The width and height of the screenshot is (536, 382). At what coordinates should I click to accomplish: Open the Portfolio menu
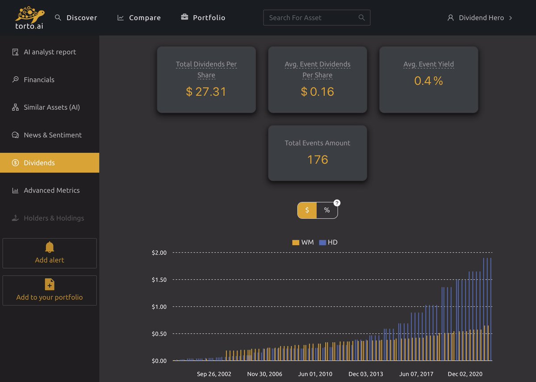point(203,17)
